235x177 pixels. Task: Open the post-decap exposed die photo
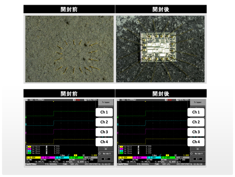pyautogui.click(x=160, y=49)
